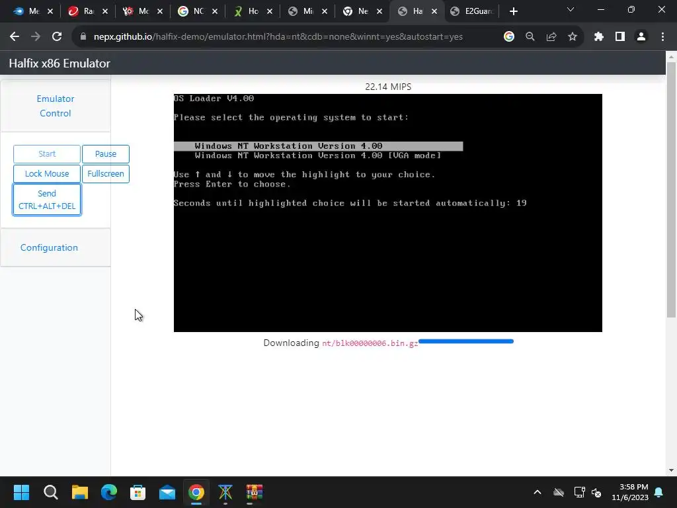The image size is (677, 508).
Task: Launch Microsoft Edge from taskbar
Action: 109,492
